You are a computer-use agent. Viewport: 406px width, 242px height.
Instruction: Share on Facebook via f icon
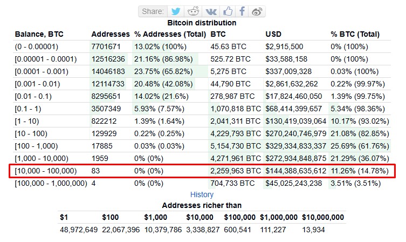pyautogui.click(x=242, y=11)
